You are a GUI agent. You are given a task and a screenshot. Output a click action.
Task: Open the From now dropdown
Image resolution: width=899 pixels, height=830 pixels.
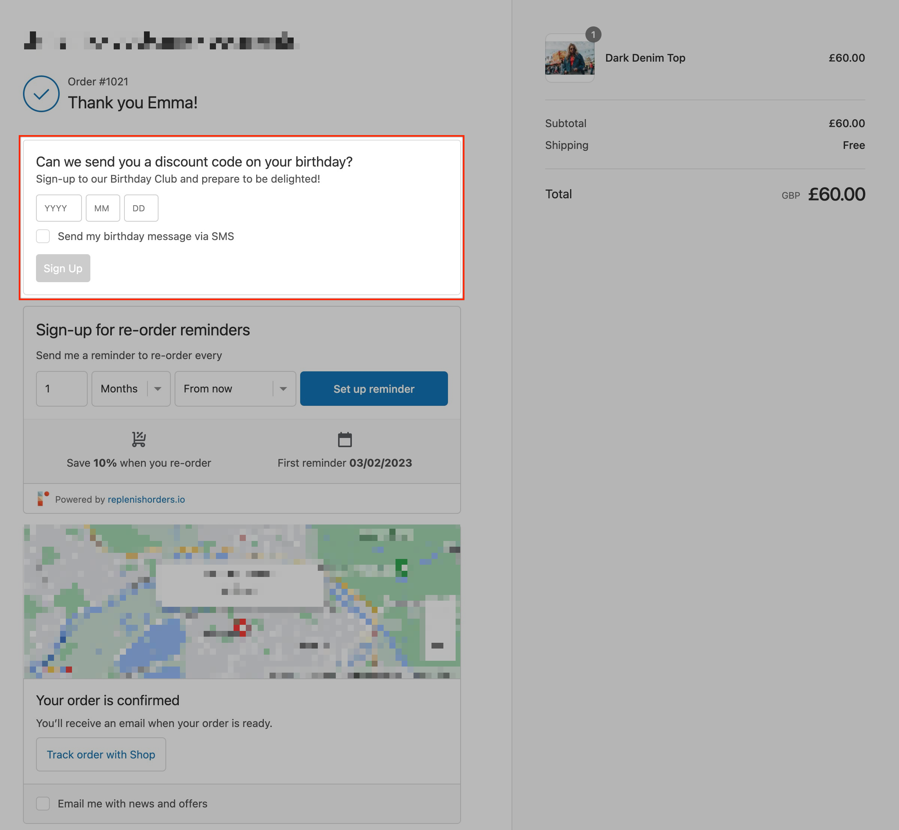pyautogui.click(x=235, y=389)
